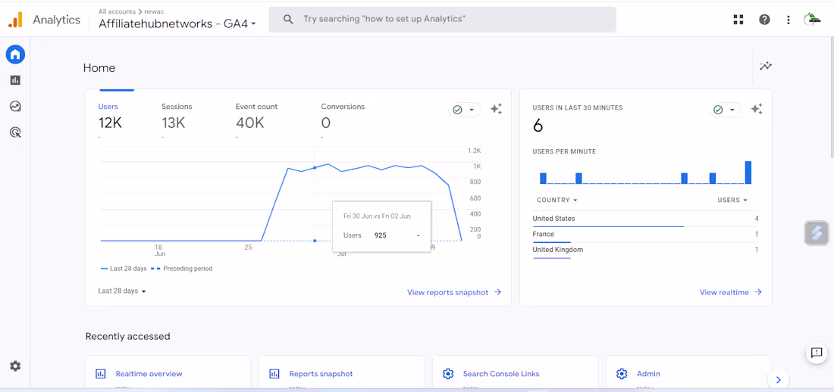
Task: Open the Reports icon in the sidebar
Action: coord(15,80)
